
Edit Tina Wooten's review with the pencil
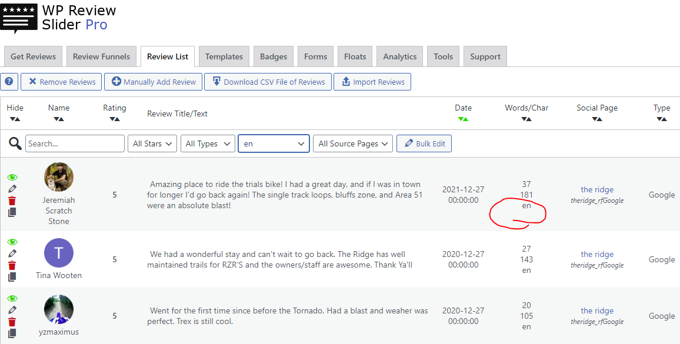(x=12, y=253)
